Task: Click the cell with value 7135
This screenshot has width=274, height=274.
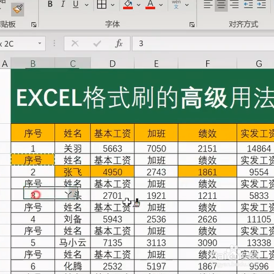Action: click(x=112, y=242)
